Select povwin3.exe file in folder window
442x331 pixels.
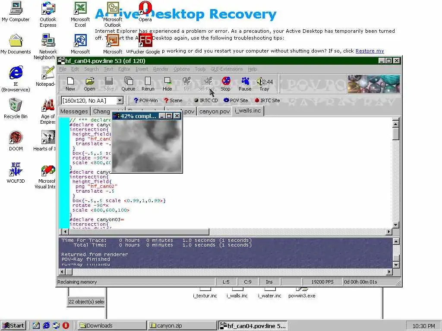click(302, 293)
